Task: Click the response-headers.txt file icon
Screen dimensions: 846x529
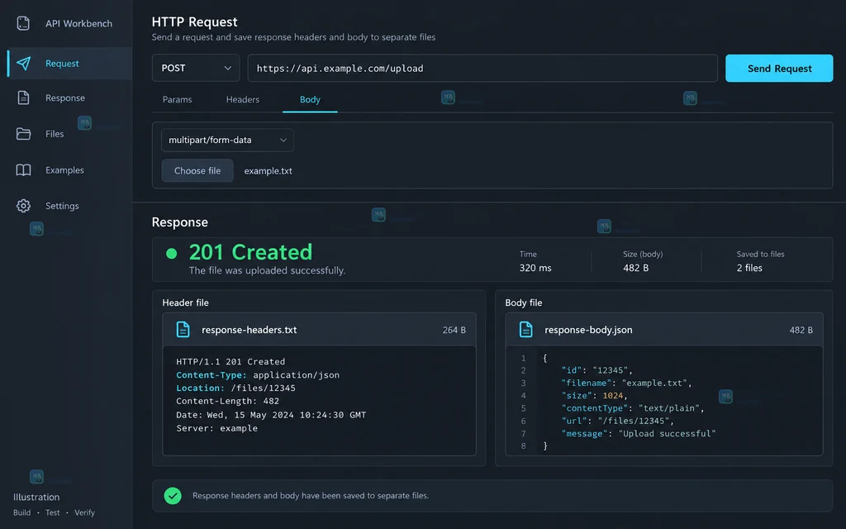Action: point(183,329)
